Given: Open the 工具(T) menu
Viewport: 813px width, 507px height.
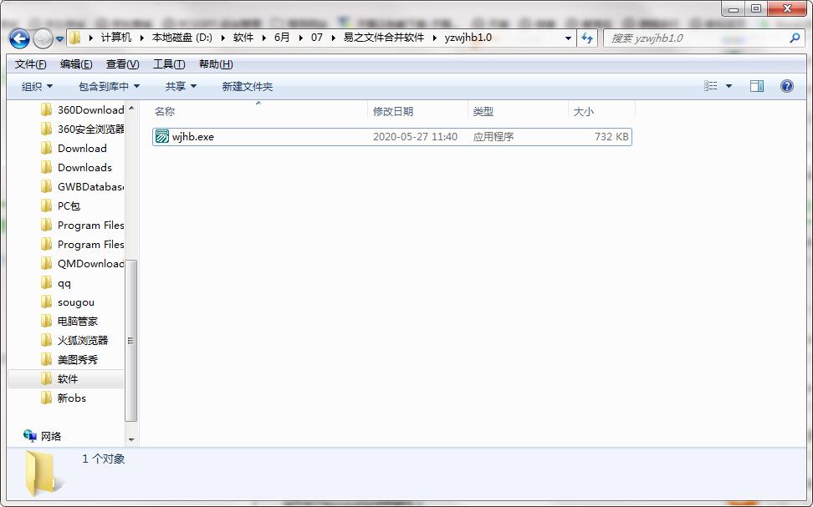Looking at the screenshot, I should click(x=168, y=64).
